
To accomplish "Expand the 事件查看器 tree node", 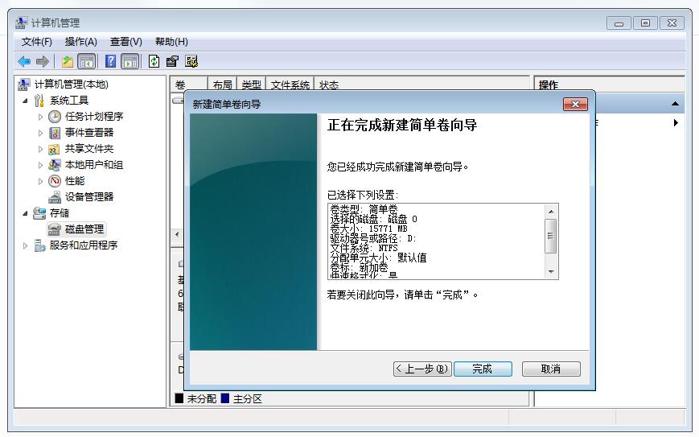I will click(x=40, y=134).
